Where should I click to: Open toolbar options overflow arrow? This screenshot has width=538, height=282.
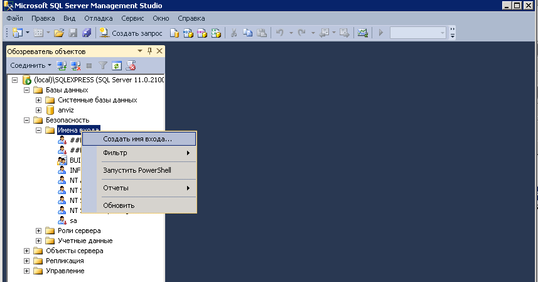pos(453,33)
